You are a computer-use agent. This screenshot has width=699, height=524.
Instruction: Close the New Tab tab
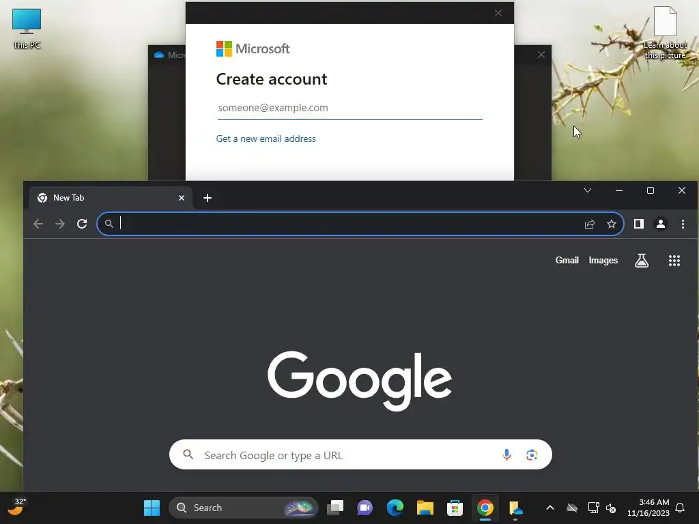(x=182, y=198)
